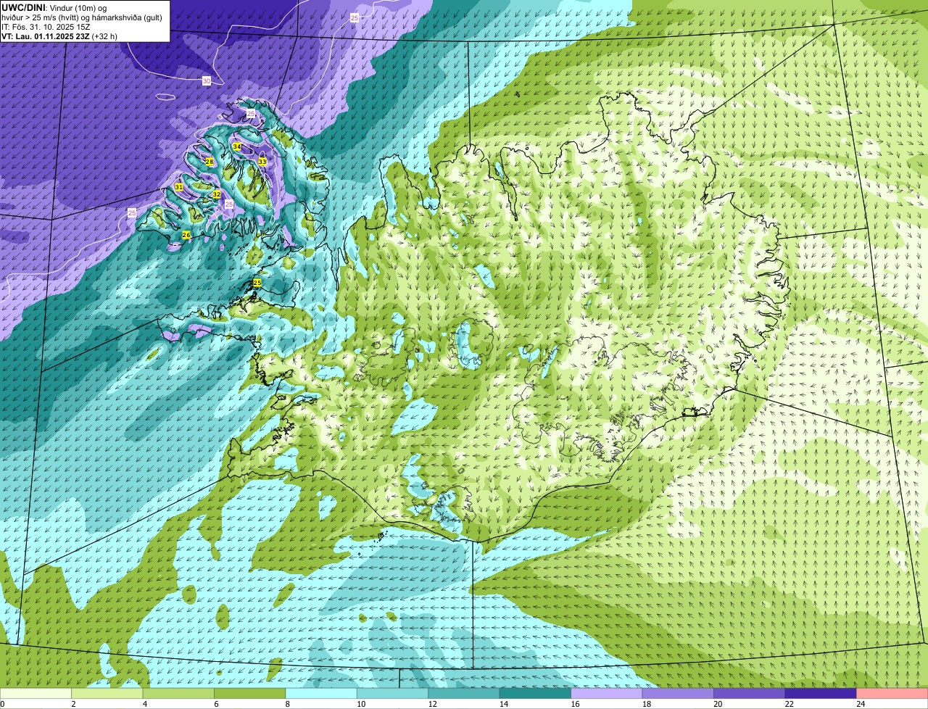Viewport: 928px width, 709px height.
Task: Click the white contour label 30
Action: coord(207,81)
